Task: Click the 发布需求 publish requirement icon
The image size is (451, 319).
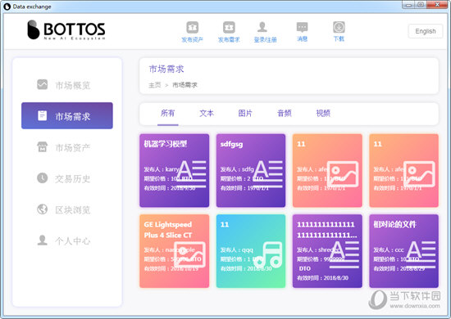Action: (229, 28)
